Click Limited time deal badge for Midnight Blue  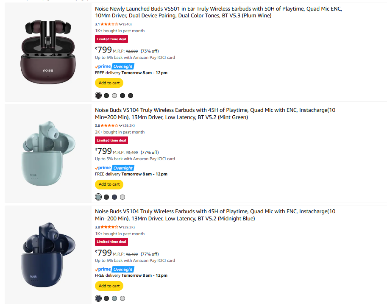[x=111, y=242]
